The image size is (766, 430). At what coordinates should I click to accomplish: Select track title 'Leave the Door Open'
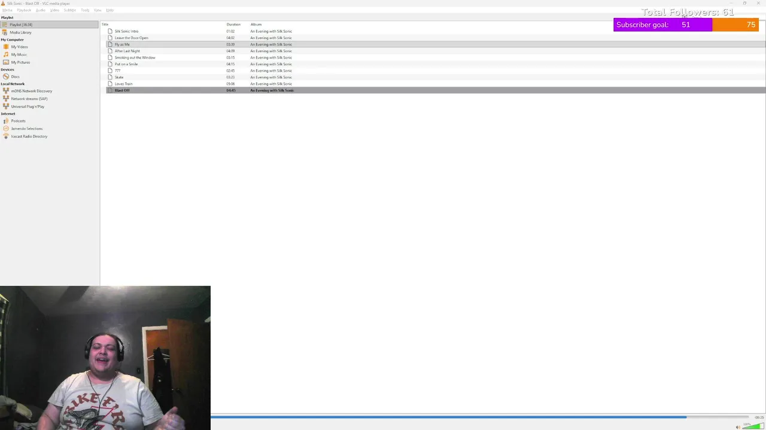132,38
